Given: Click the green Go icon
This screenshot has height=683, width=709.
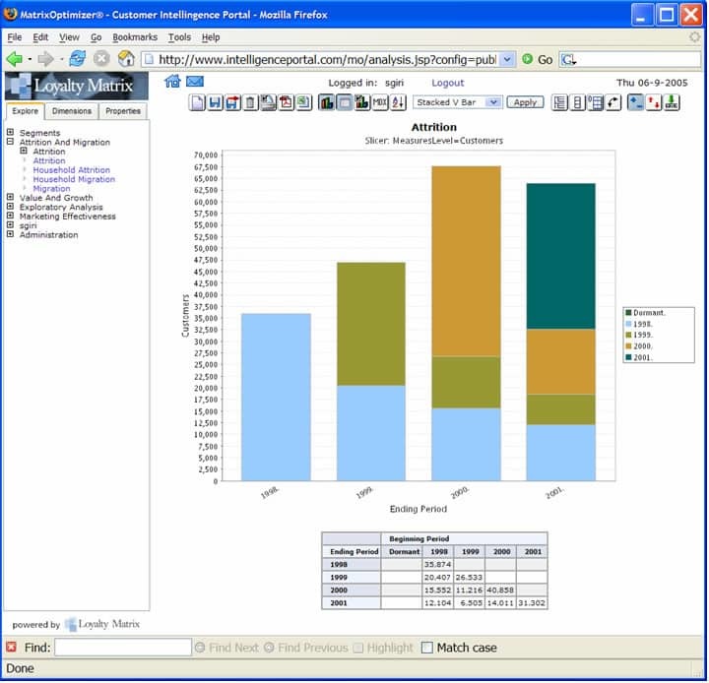Looking at the screenshot, I should click(527, 59).
